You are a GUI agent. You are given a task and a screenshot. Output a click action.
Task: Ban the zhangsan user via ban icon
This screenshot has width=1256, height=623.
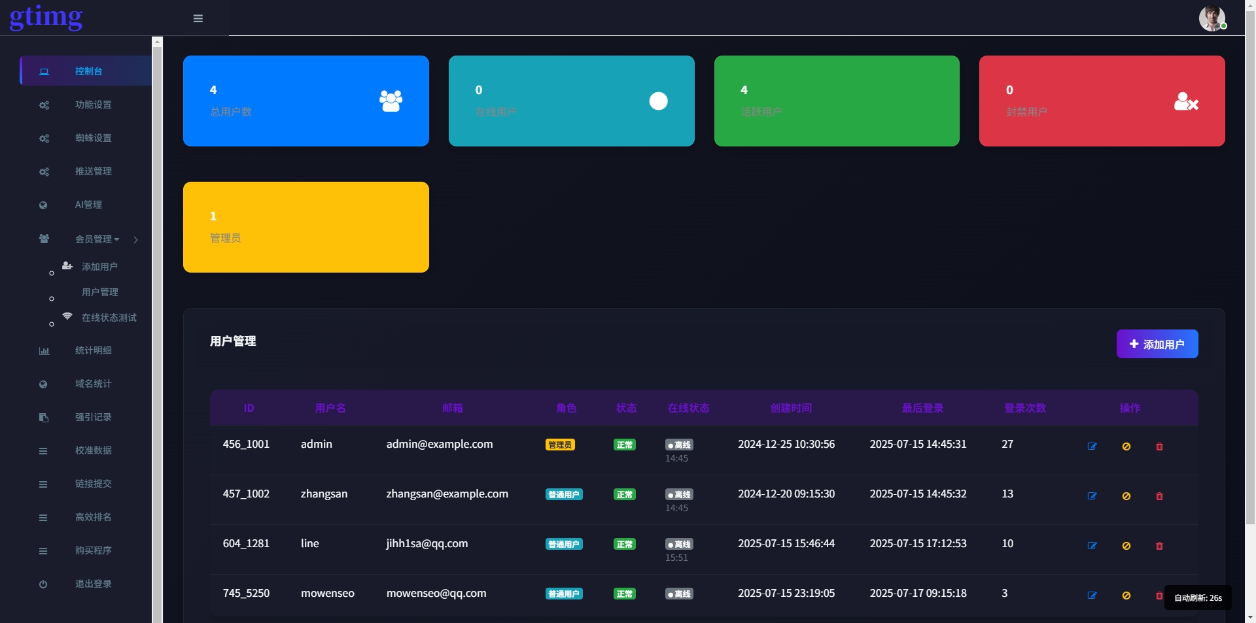tap(1126, 496)
